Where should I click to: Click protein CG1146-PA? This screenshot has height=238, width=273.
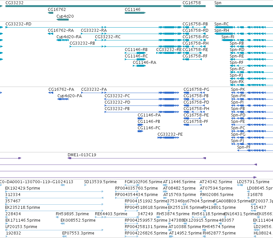click(149, 115)
